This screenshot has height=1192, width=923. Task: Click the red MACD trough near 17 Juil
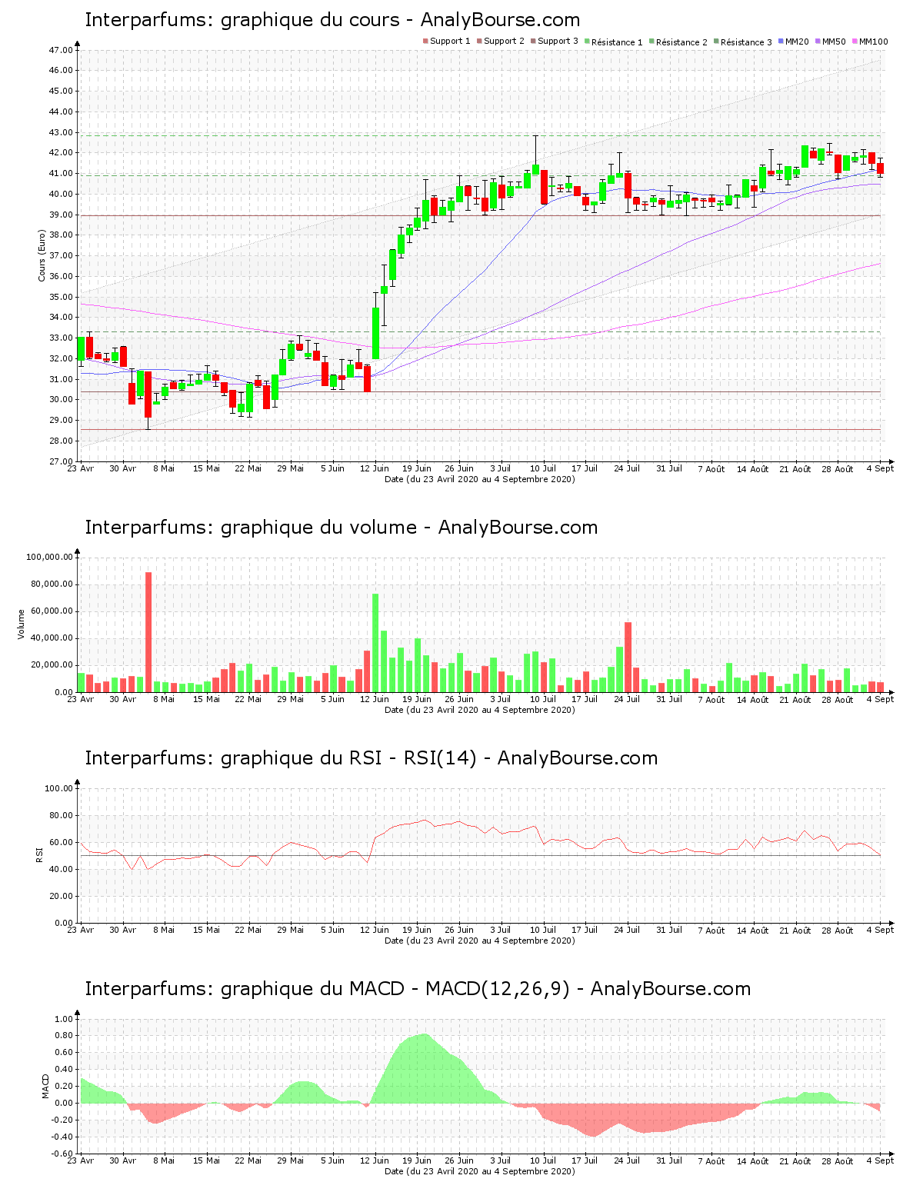(x=592, y=1120)
